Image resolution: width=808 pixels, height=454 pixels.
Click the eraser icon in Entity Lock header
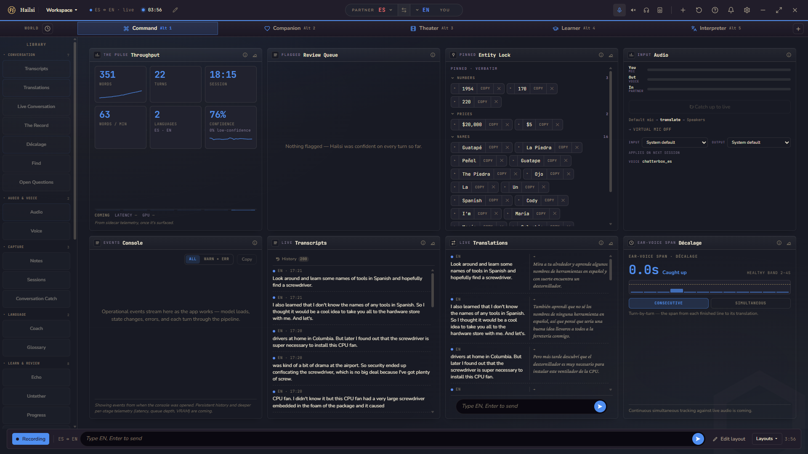tap(611, 55)
